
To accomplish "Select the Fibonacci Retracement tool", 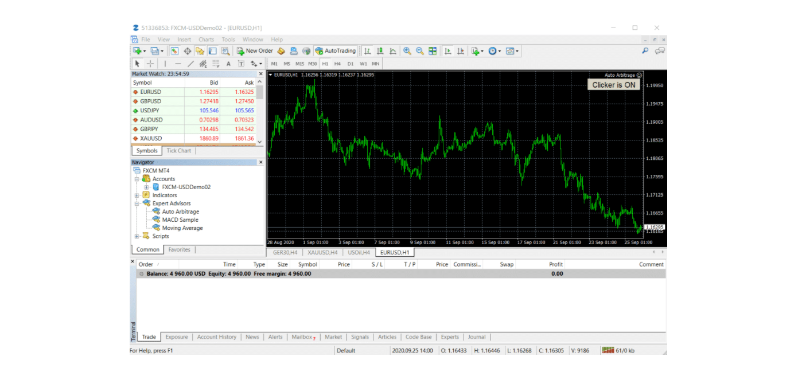I will [x=216, y=64].
